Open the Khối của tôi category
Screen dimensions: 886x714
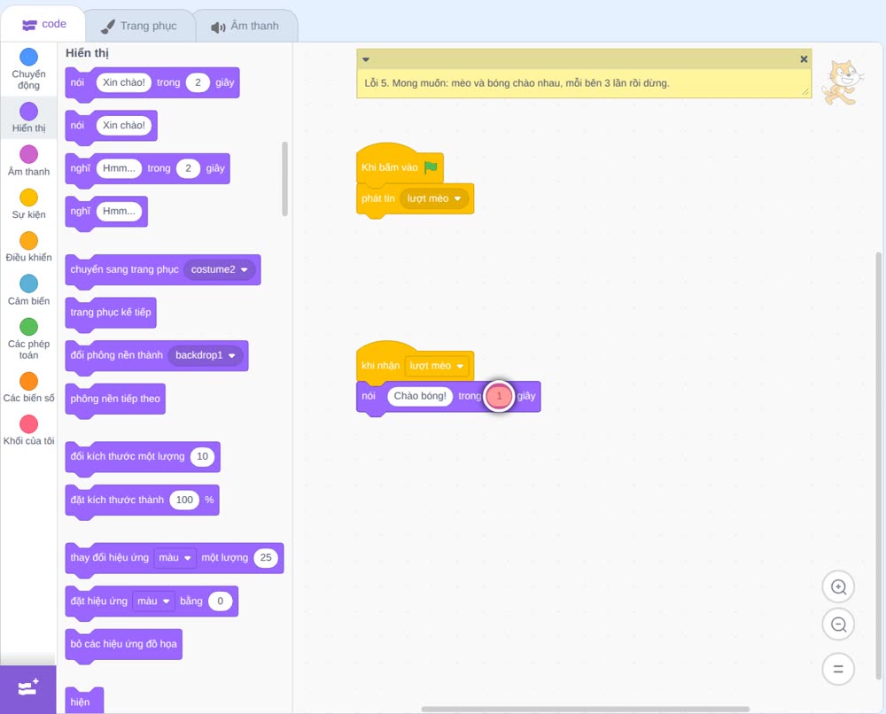(29, 431)
